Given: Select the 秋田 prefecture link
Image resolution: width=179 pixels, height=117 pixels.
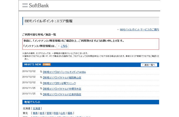Looking at the screenshot, I should point(56,113).
